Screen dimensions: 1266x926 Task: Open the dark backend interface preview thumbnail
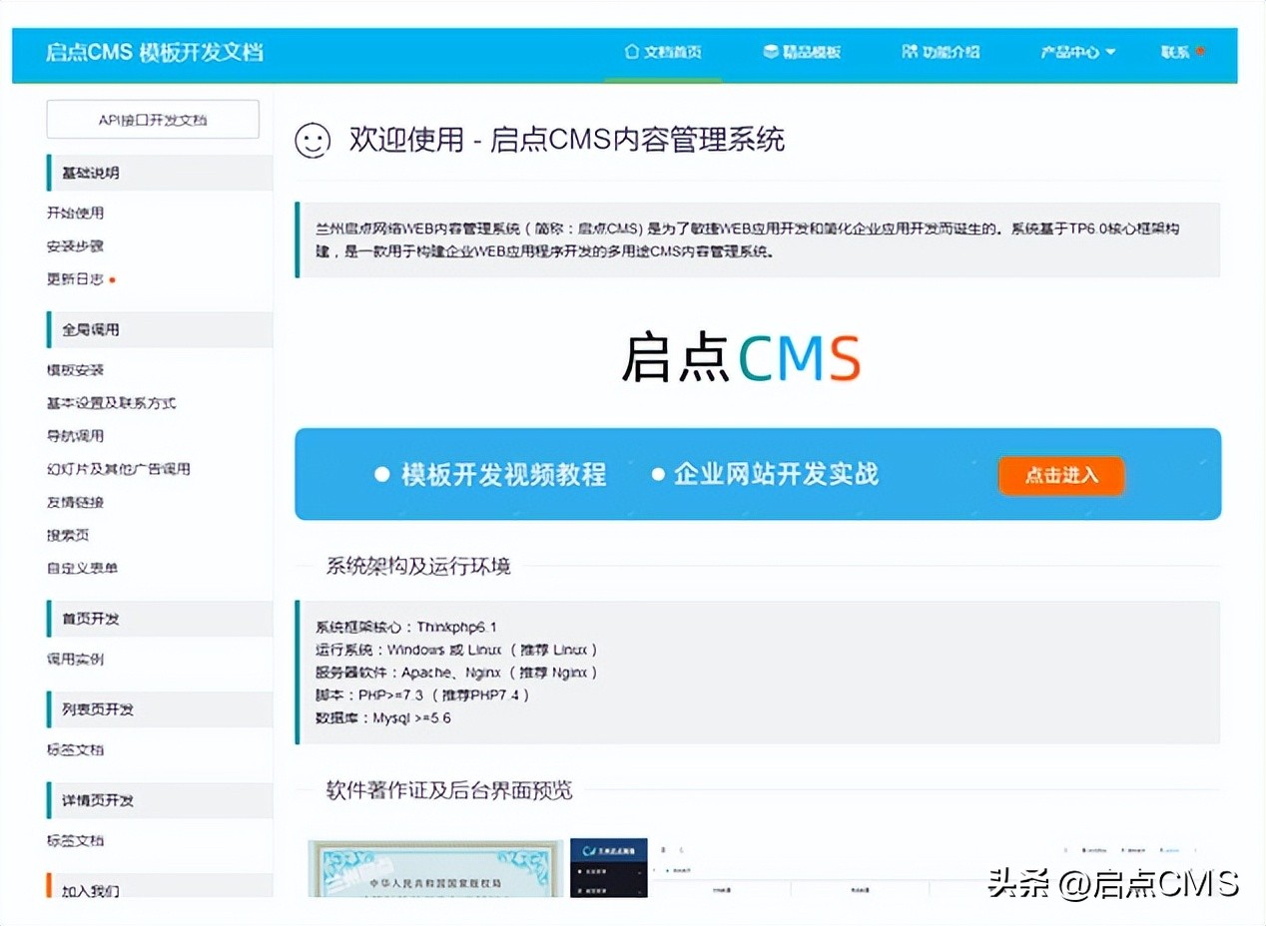tap(608, 868)
